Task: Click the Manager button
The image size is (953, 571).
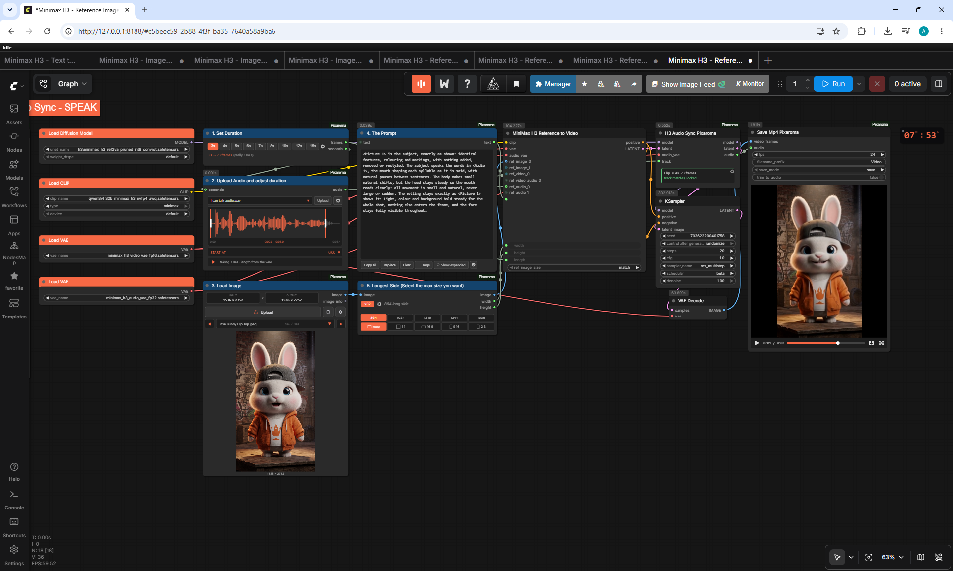Action: coord(553,84)
